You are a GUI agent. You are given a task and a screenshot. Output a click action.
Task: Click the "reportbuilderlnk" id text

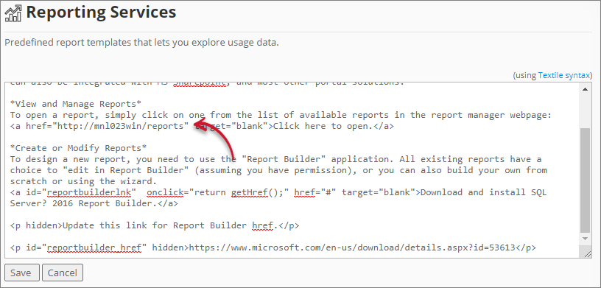(89, 192)
